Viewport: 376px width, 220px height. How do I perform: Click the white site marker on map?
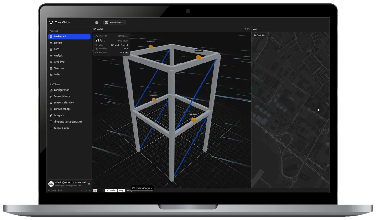point(318,110)
